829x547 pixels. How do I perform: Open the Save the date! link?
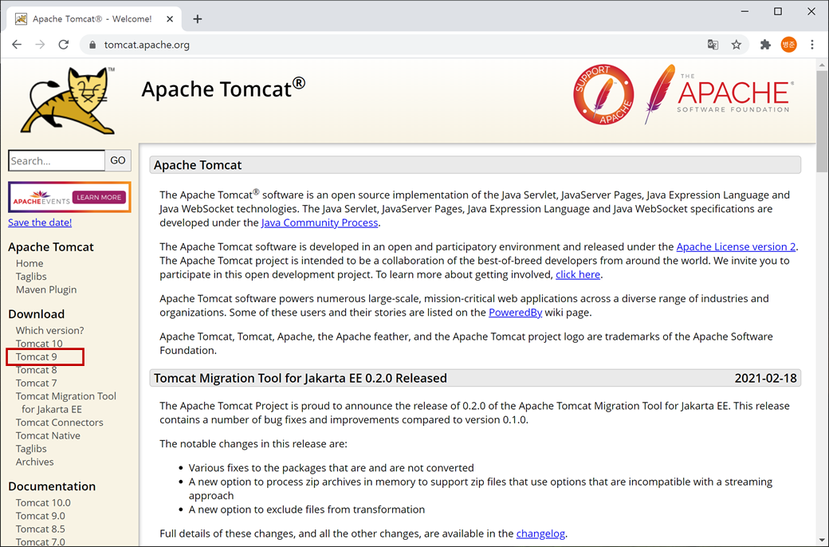[40, 222]
